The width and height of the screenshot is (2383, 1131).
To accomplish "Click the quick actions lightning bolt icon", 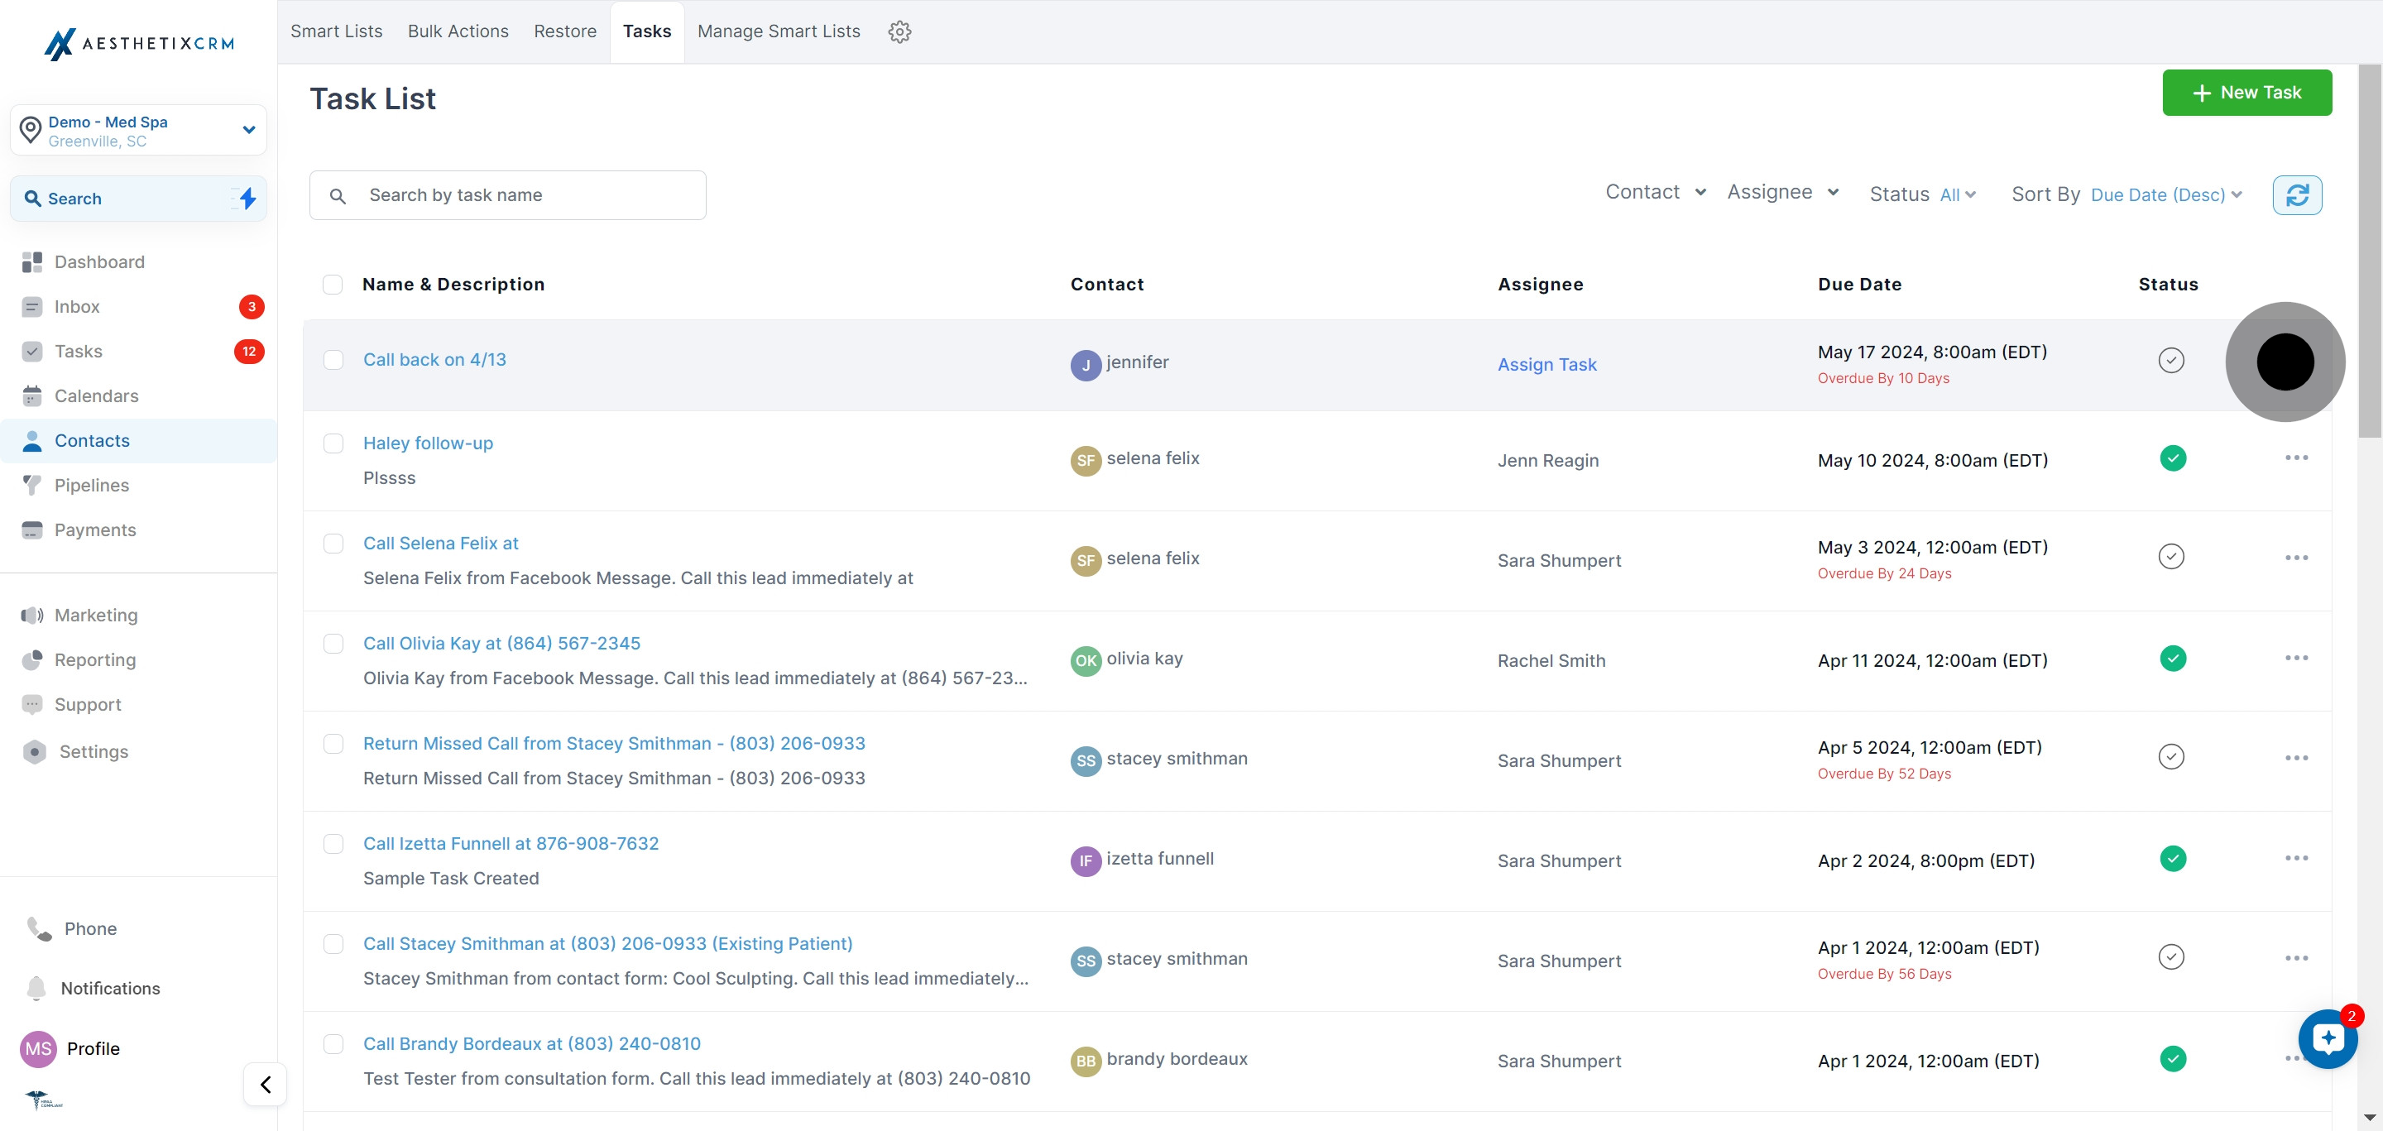I will click(247, 198).
